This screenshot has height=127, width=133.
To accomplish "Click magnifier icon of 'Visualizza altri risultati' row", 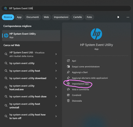I will pyautogui.click(x=6, y=54).
